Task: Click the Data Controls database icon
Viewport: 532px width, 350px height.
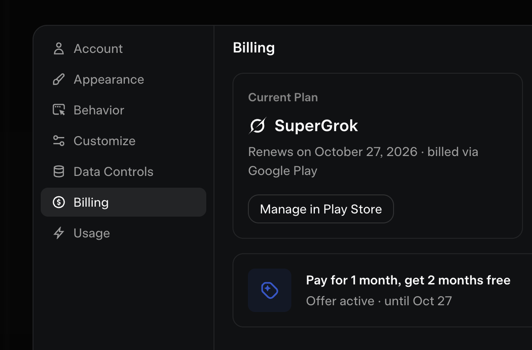Action: pyautogui.click(x=59, y=172)
